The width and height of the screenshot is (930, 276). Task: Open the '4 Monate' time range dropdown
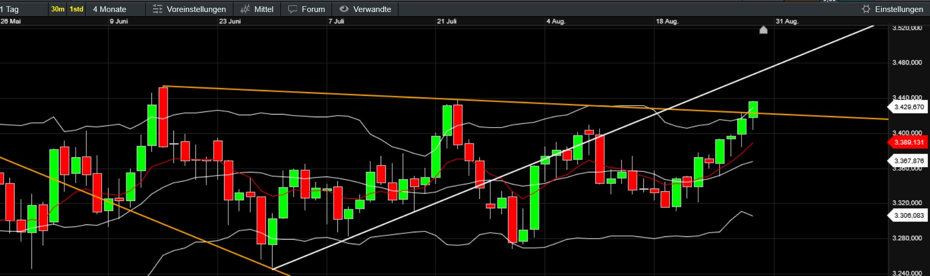point(116,9)
